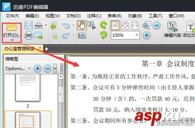Save the document with floppy disk icon
The image size is (195, 128).
pyautogui.click(x=29, y=25)
